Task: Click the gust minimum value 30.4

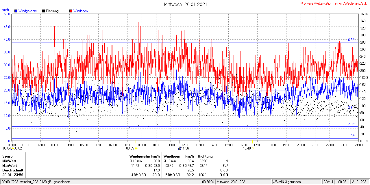Action: pos(190,161)
